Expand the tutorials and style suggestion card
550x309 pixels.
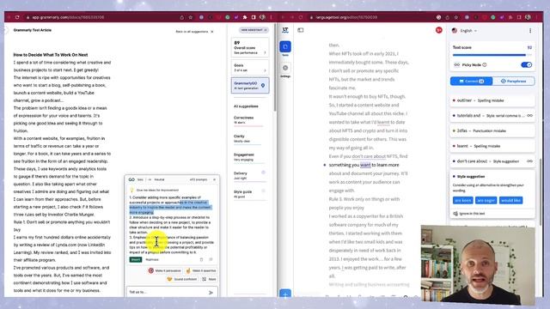tap(492, 116)
